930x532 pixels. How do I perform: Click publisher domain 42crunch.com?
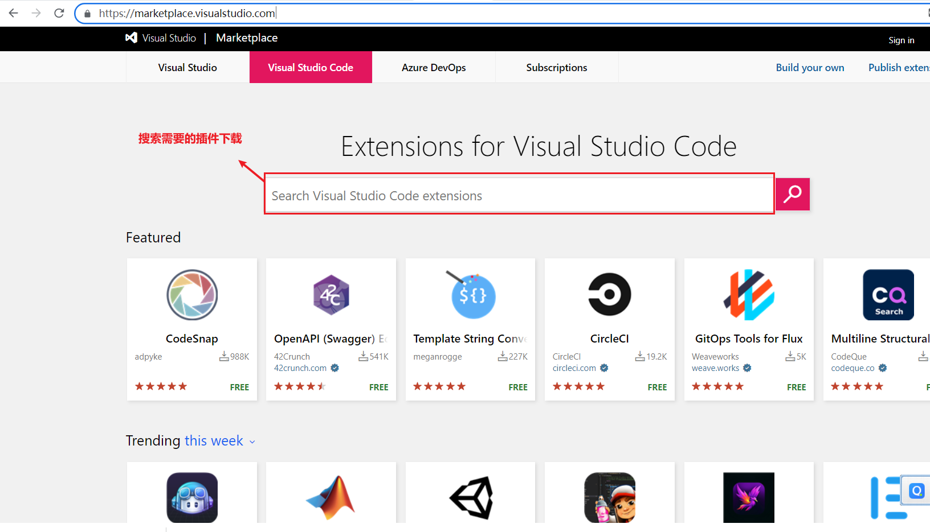(x=300, y=368)
